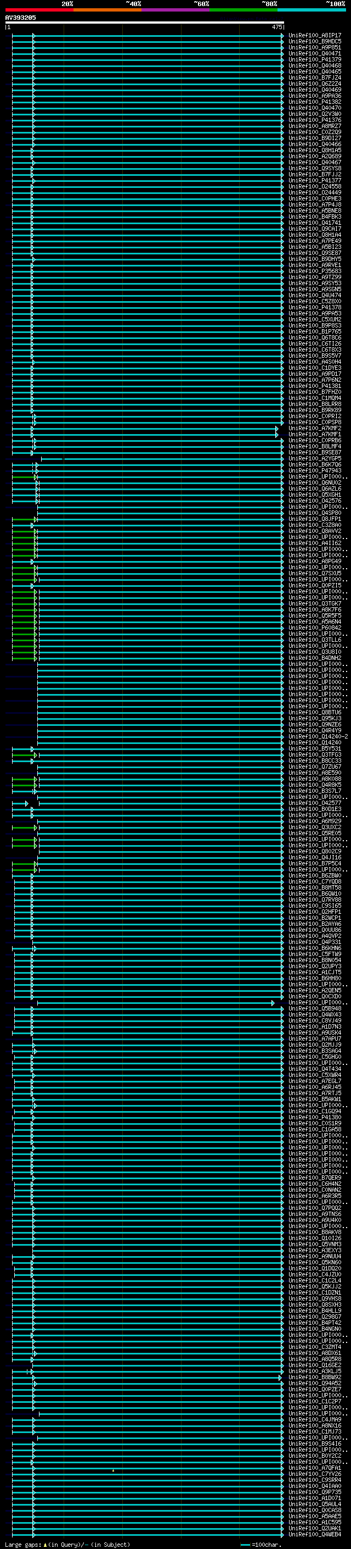Select label UniRef100_P47943
The height and width of the screenshot is (1549, 351).
[x=314, y=470]
